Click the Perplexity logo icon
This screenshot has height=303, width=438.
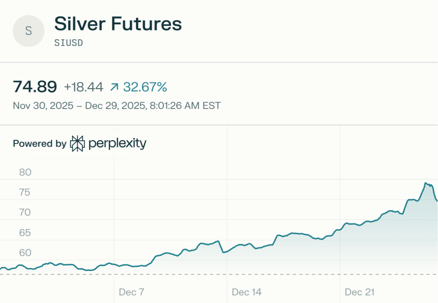(77, 144)
